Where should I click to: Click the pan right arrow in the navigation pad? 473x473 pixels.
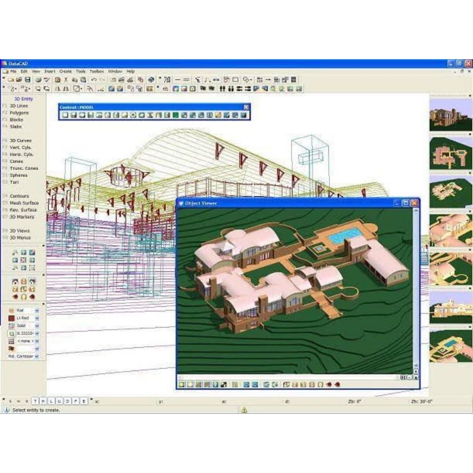pyautogui.click(x=32, y=260)
